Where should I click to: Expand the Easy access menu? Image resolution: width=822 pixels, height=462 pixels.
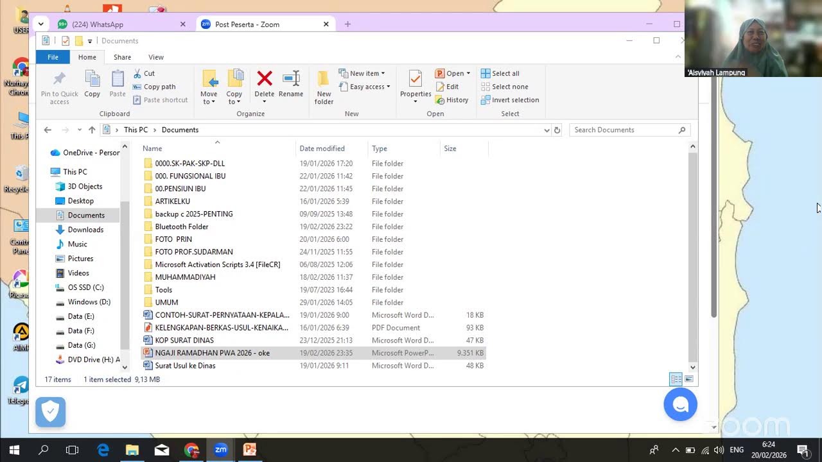(363, 87)
